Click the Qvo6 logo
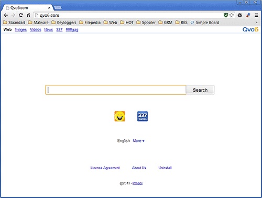This screenshot has height=198, width=262. [x=250, y=29]
